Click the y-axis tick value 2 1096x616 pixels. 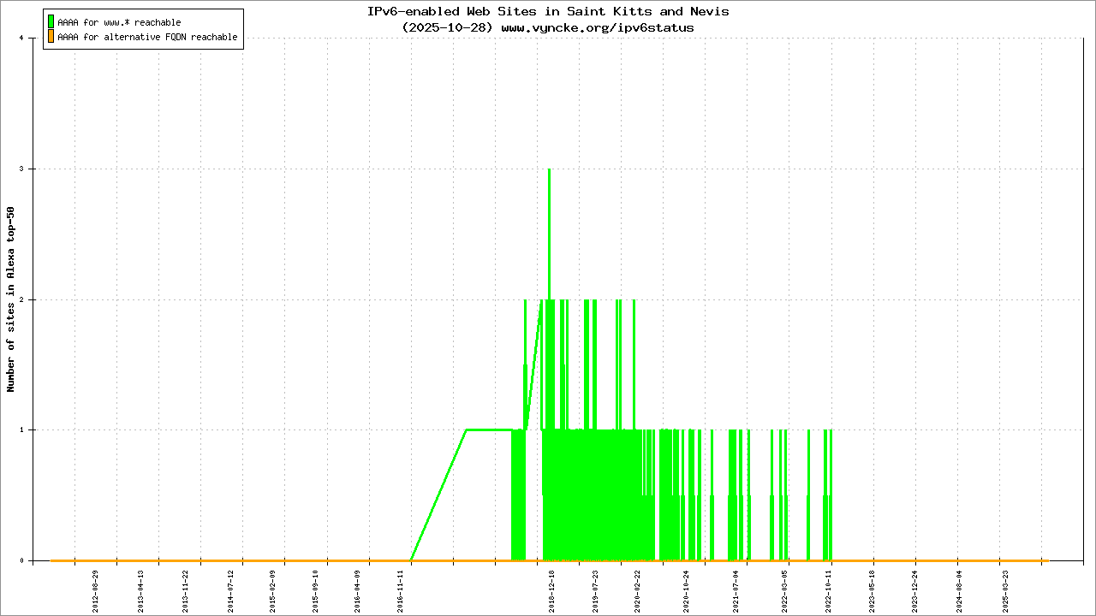click(32, 299)
